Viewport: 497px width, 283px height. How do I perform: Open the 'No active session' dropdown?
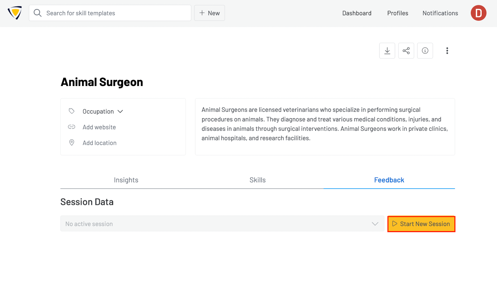pos(222,224)
